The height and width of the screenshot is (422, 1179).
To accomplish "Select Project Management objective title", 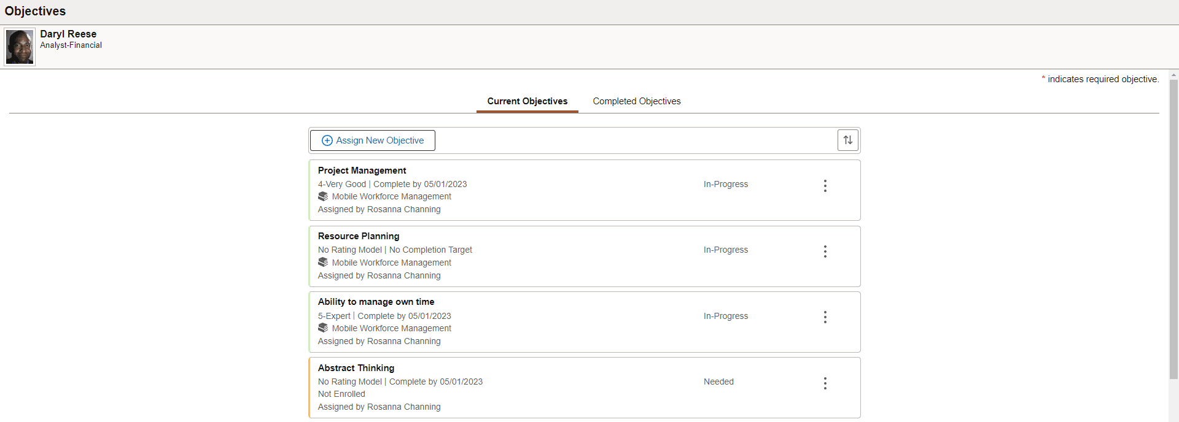I will [362, 171].
